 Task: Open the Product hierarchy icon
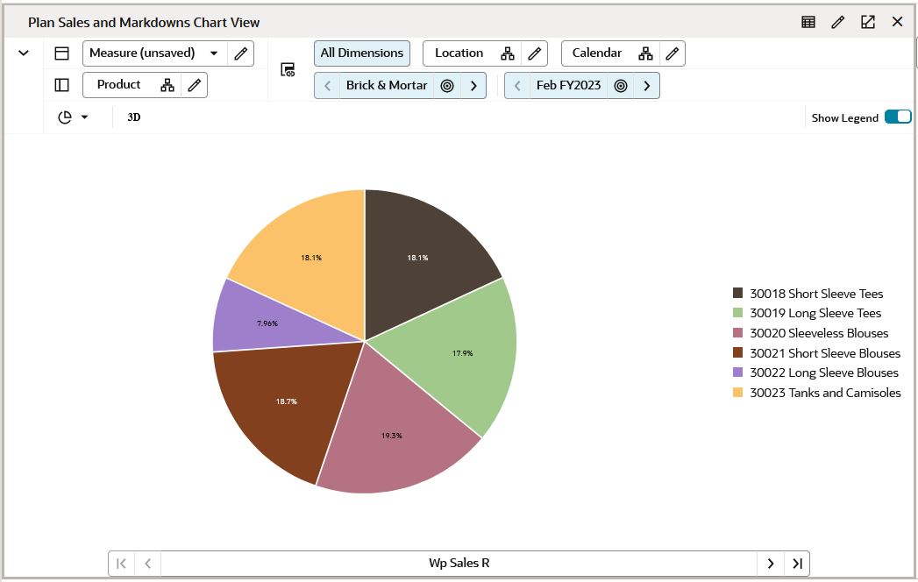[167, 84]
